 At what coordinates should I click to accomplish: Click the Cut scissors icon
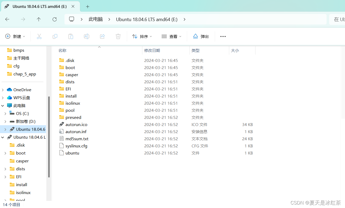39,36
